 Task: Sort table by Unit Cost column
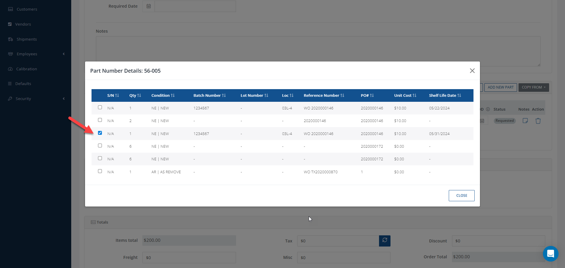[405, 96]
